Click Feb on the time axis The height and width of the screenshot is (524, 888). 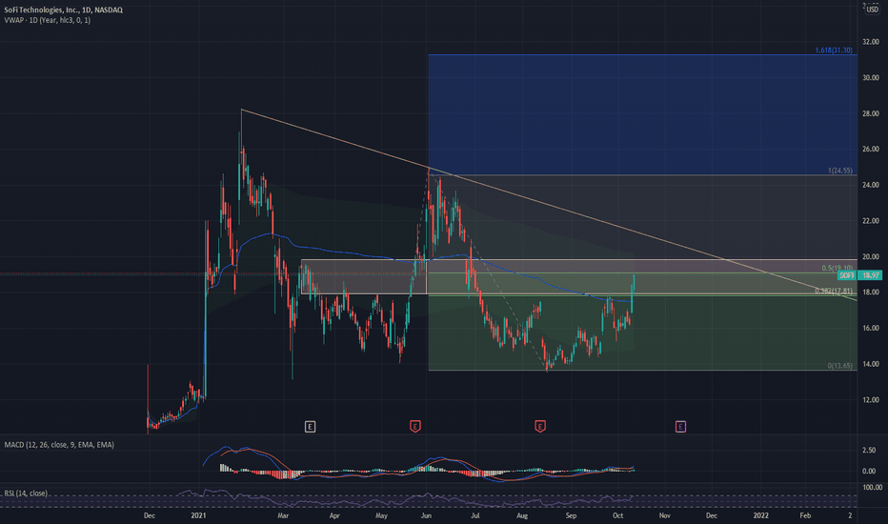[x=805, y=515]
